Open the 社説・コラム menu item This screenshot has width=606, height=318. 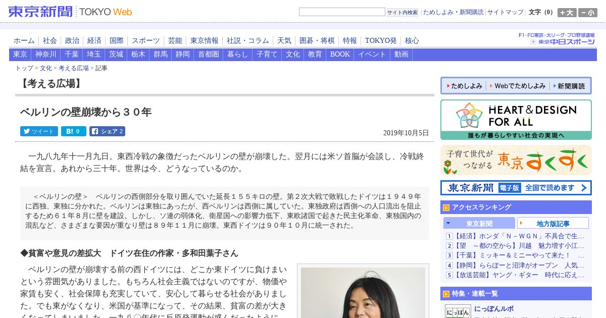[248, 40]
